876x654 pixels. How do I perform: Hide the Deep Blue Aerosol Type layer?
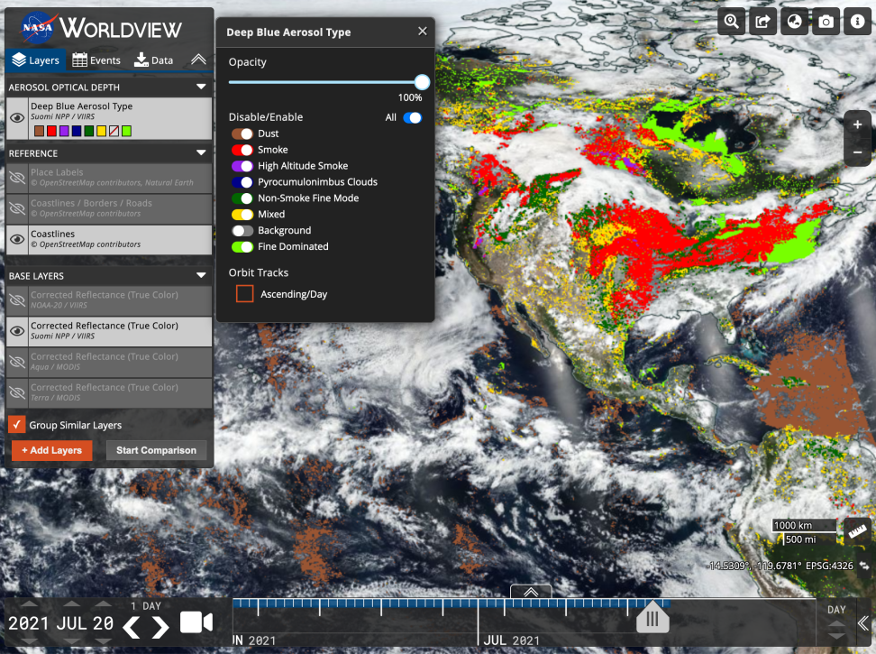coord(17,117)
